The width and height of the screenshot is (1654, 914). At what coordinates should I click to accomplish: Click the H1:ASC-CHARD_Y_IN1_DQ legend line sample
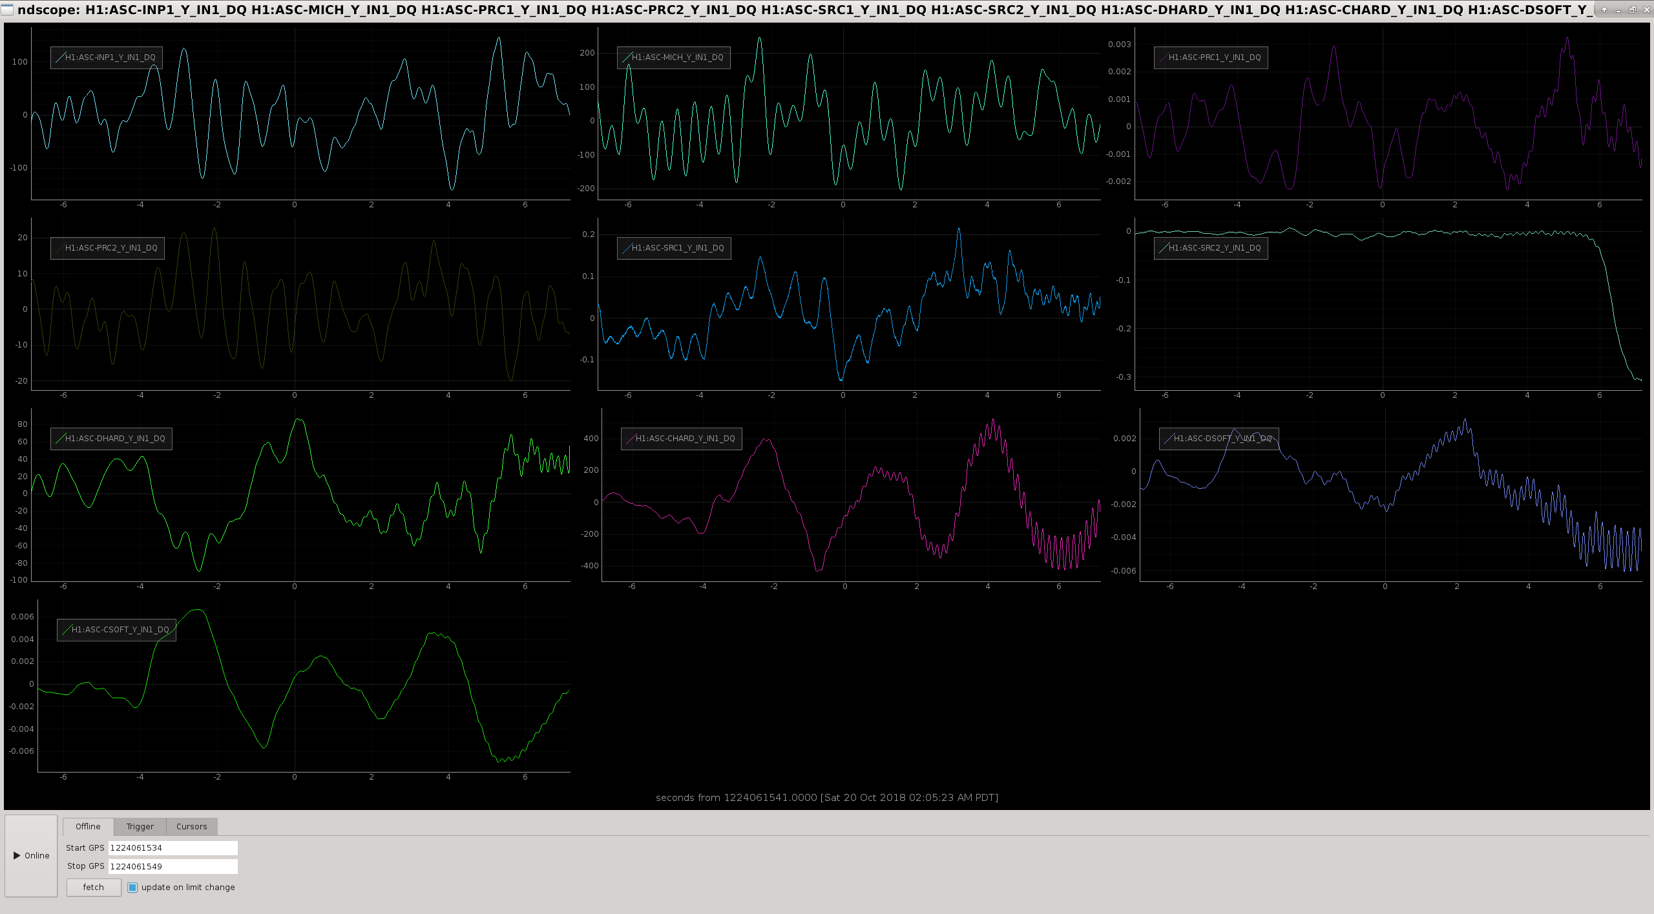click(630, 439)
